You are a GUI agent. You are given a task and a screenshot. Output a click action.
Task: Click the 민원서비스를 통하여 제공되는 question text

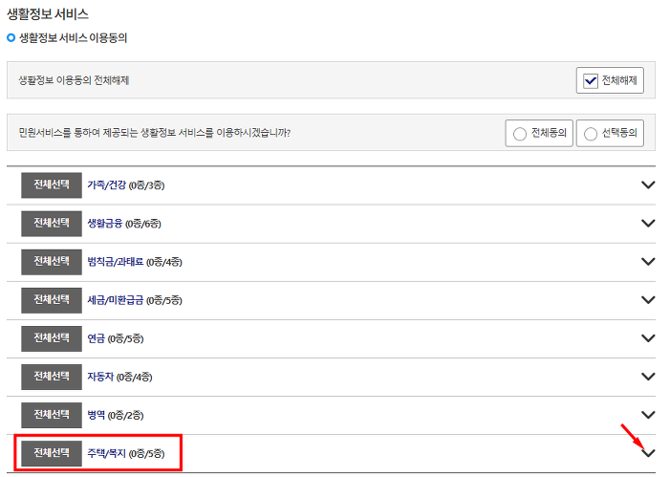155,133
